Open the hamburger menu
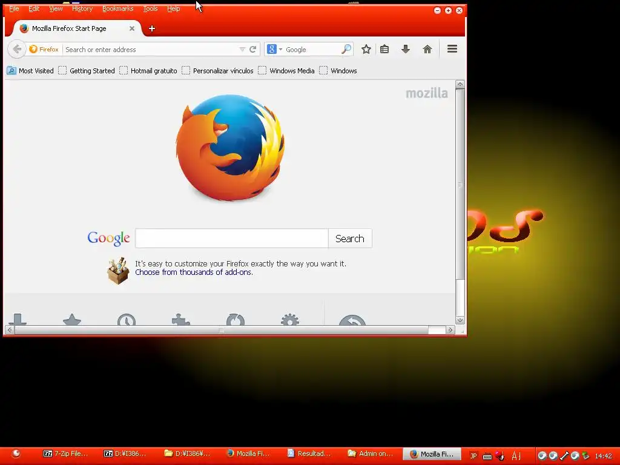Image resolution: width=620 pixels, height=465 pixels. tap(452, 48)
